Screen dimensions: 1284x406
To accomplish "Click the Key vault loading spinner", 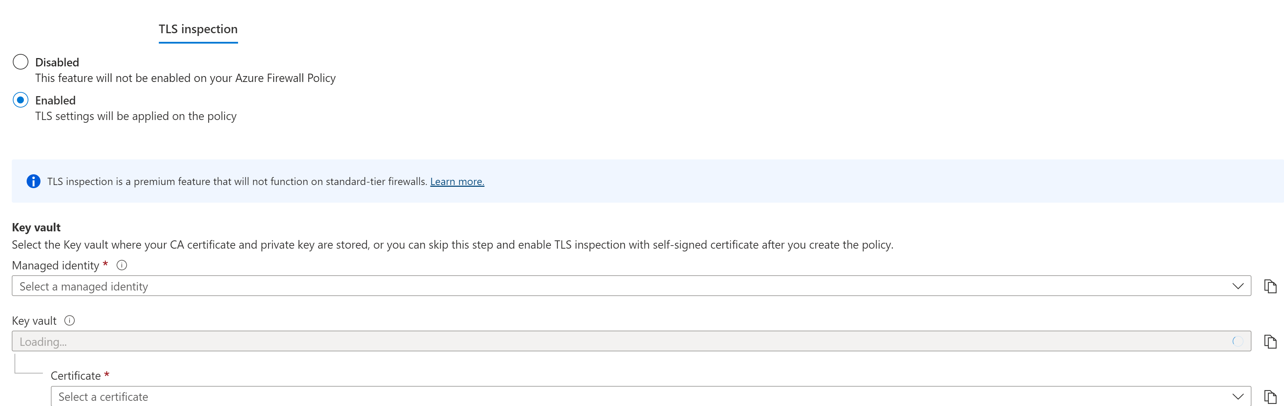I will tap(1238, 341).
